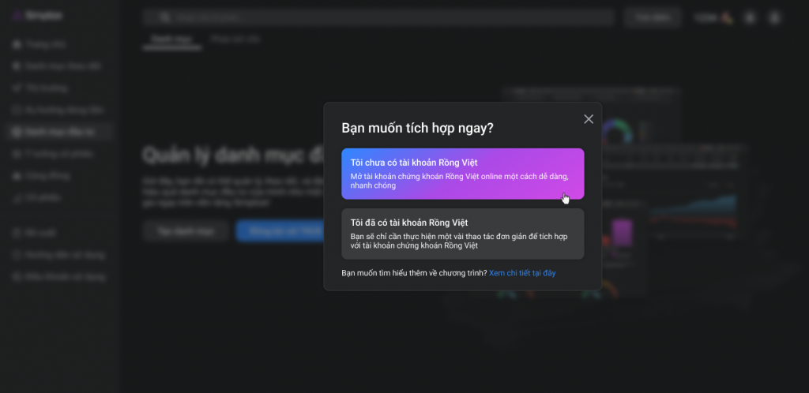The height and width of the screenshot is (393, 809).
Task: Click the Xu hướng dòng tiền sidebar icon
Action: point(17,110)
